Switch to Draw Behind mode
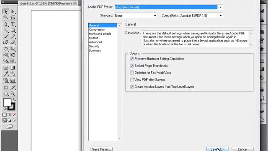 point(9,120)
